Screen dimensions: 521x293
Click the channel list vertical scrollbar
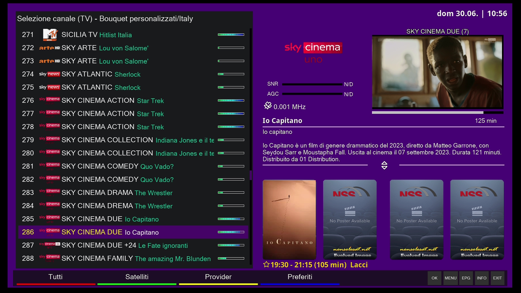point(251,175)
